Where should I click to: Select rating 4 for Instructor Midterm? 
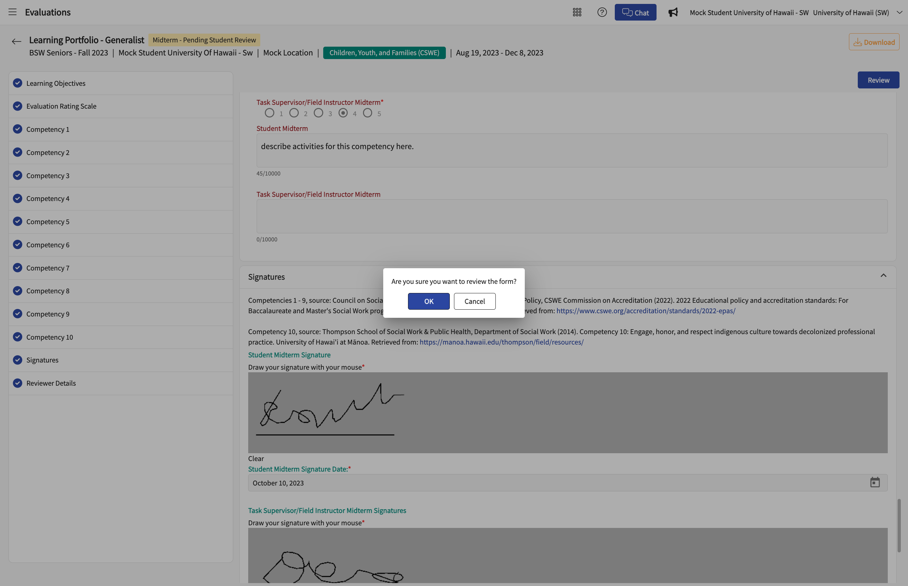click(x=343, y=113)
